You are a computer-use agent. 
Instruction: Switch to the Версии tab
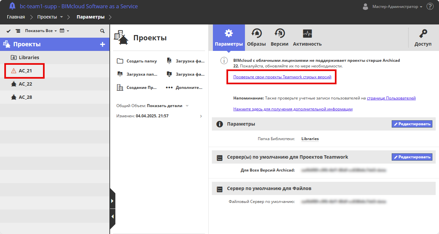coord(280,38)
